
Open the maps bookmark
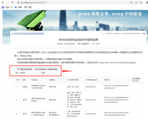(28, 7)
